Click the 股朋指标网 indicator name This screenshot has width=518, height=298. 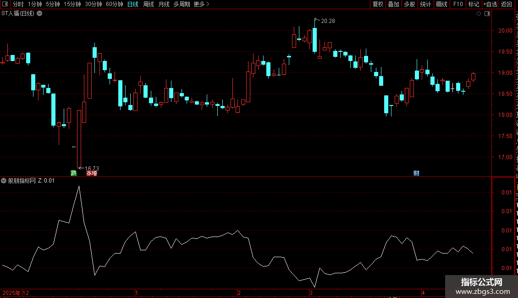pos(22,181)
